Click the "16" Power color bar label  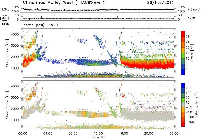tap(187, 53)
